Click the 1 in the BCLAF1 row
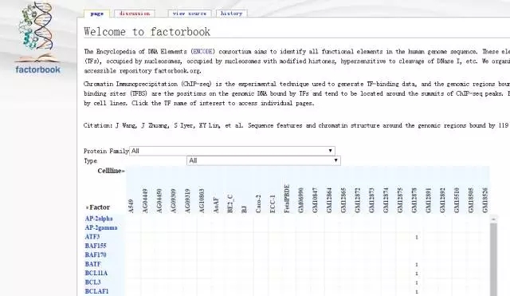 417,292
